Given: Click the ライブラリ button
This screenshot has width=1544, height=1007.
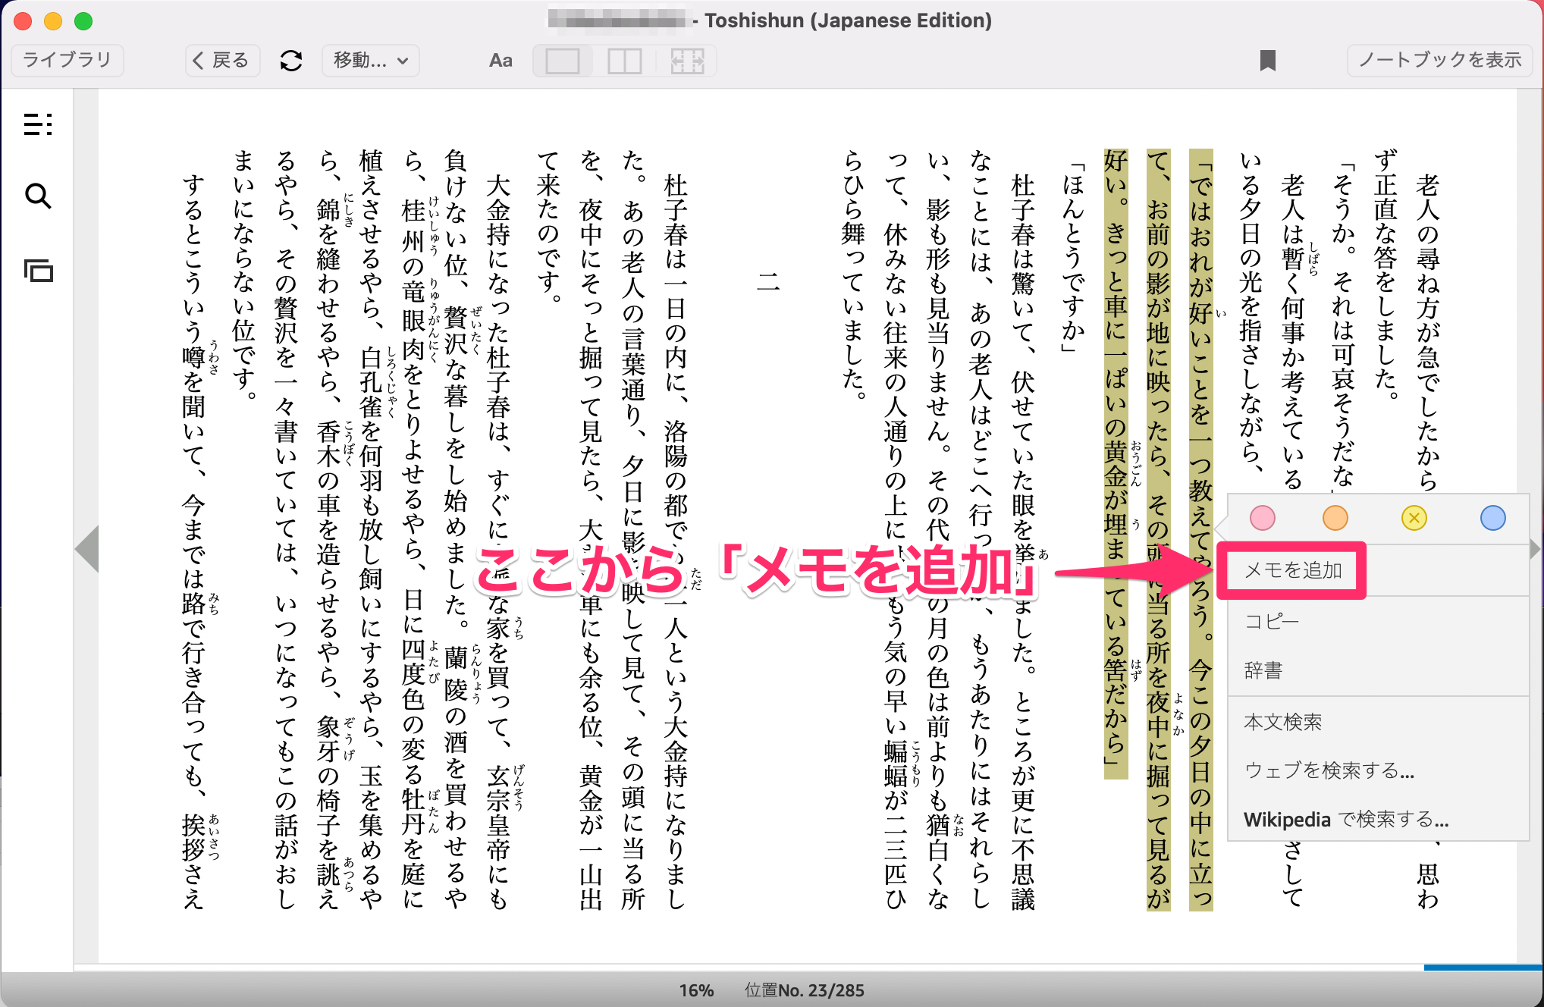Looking at the screenshot, I should click(67, 61).
